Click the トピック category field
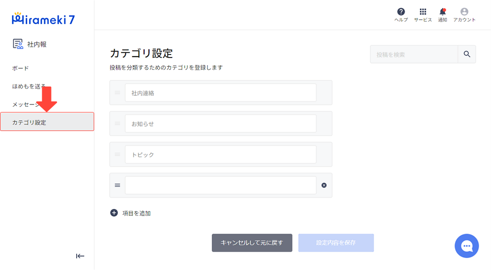Screen dimensions: 491x270 point(220,154)
